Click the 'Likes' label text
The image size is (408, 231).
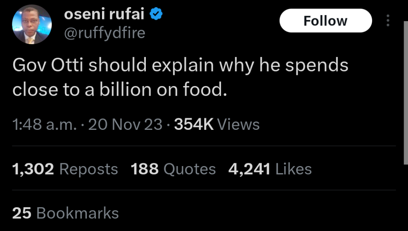click(x=294, y=169)
